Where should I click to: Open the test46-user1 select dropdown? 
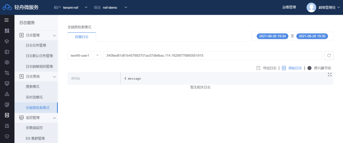[x=84, y=56]
